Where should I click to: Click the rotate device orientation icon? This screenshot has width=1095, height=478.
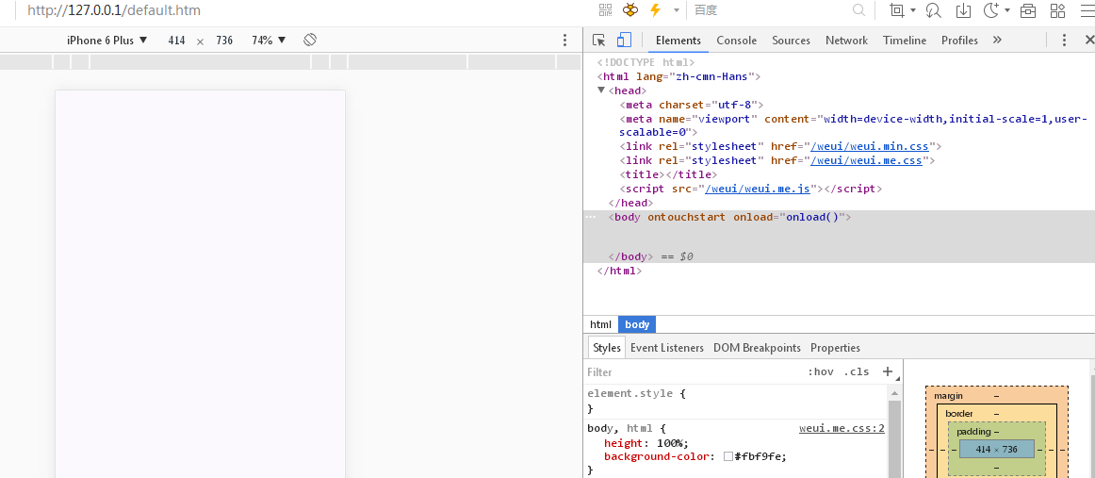point(310,40)
